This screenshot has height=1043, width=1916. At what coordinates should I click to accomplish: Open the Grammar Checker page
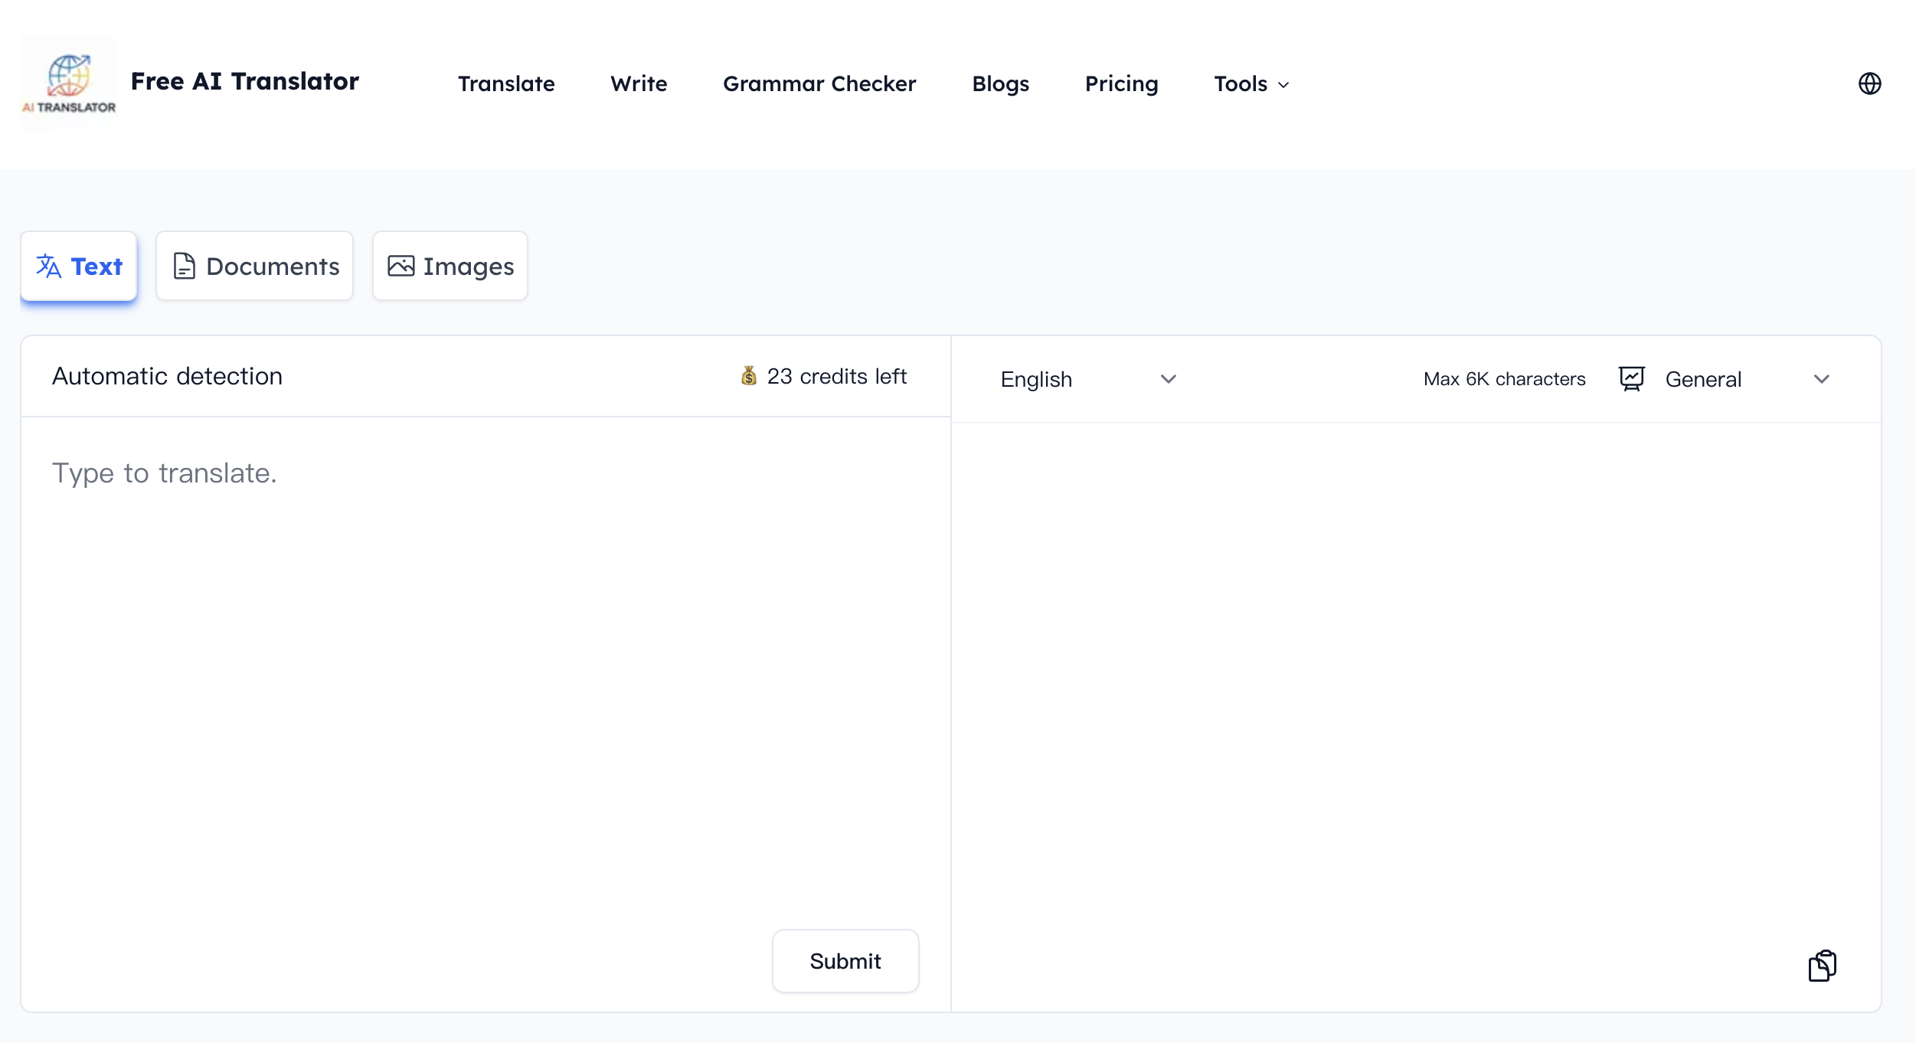click(819, 83)
